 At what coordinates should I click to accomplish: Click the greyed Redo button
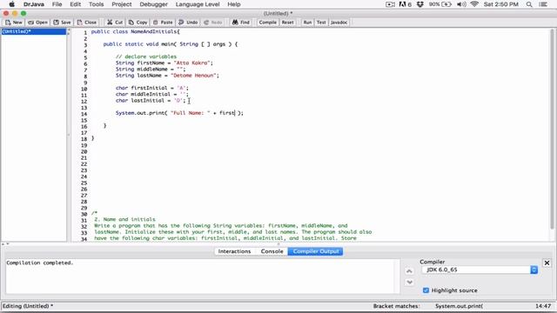(213, 23)
